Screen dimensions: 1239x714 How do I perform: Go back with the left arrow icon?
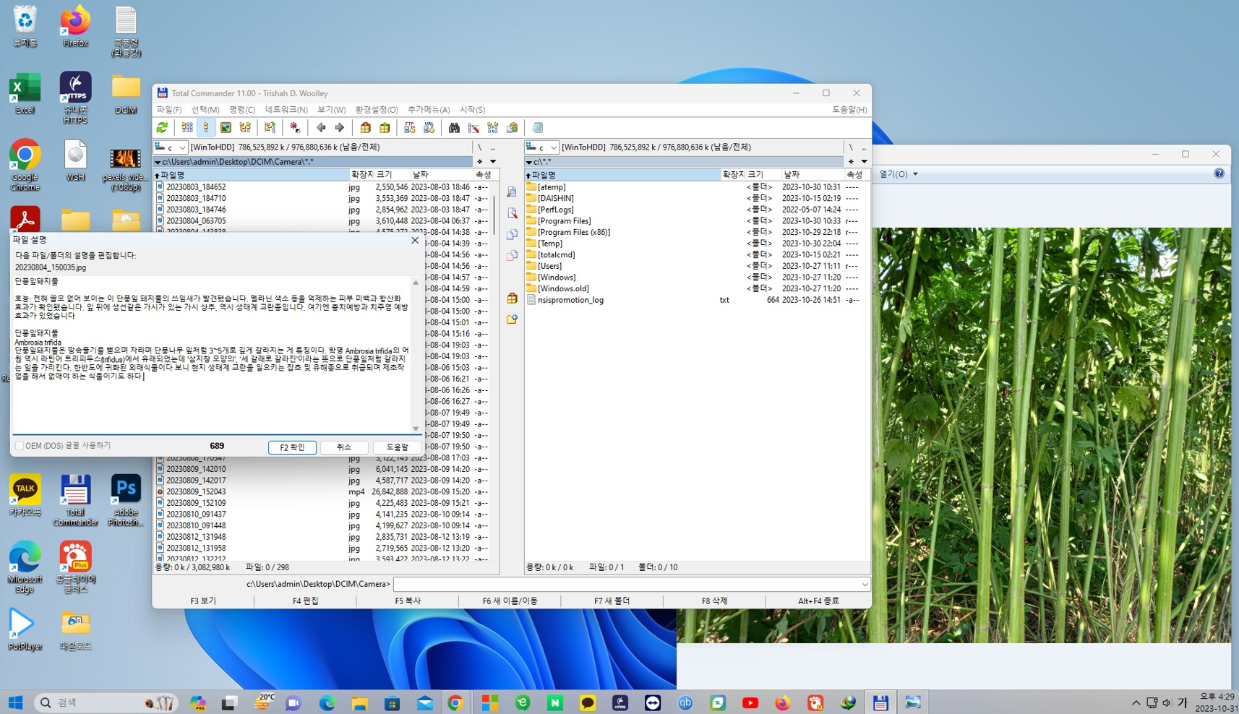pos(321,128)
